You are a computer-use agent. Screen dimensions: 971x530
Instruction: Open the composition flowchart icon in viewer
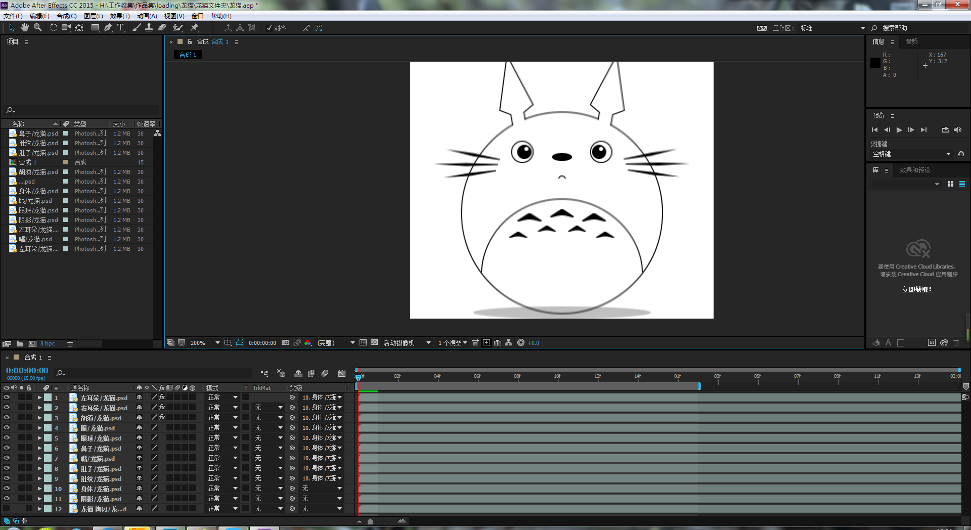[509, 343]
